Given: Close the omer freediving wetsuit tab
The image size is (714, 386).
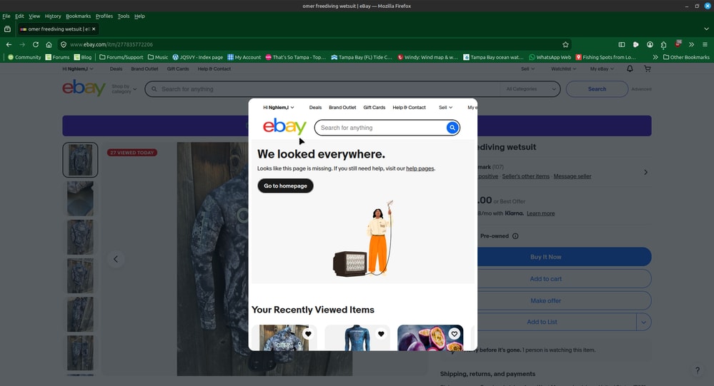Looking at the screenshot, I should 94,29.
